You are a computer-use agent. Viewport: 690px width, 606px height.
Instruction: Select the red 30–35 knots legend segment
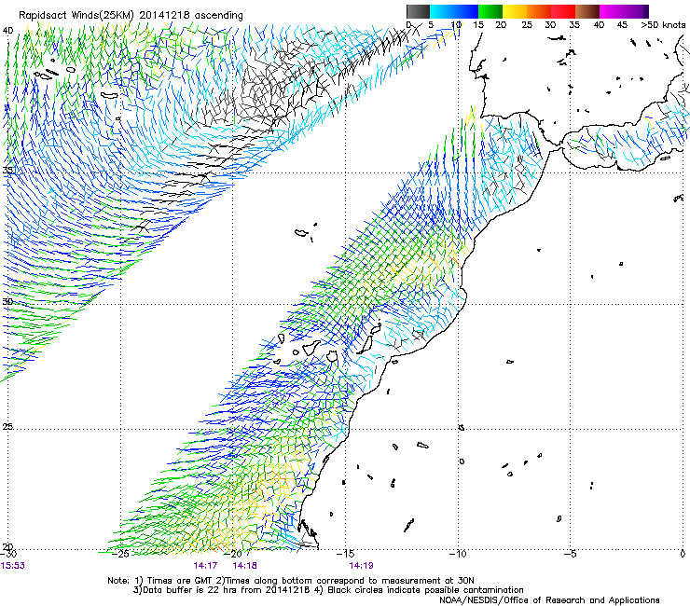tap(563, 11)
